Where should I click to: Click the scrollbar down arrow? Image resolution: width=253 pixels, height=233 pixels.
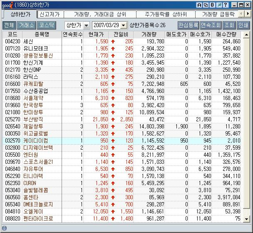(246, 219)
